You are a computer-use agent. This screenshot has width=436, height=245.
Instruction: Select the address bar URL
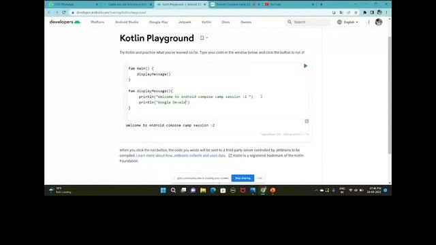coord(111,12)
